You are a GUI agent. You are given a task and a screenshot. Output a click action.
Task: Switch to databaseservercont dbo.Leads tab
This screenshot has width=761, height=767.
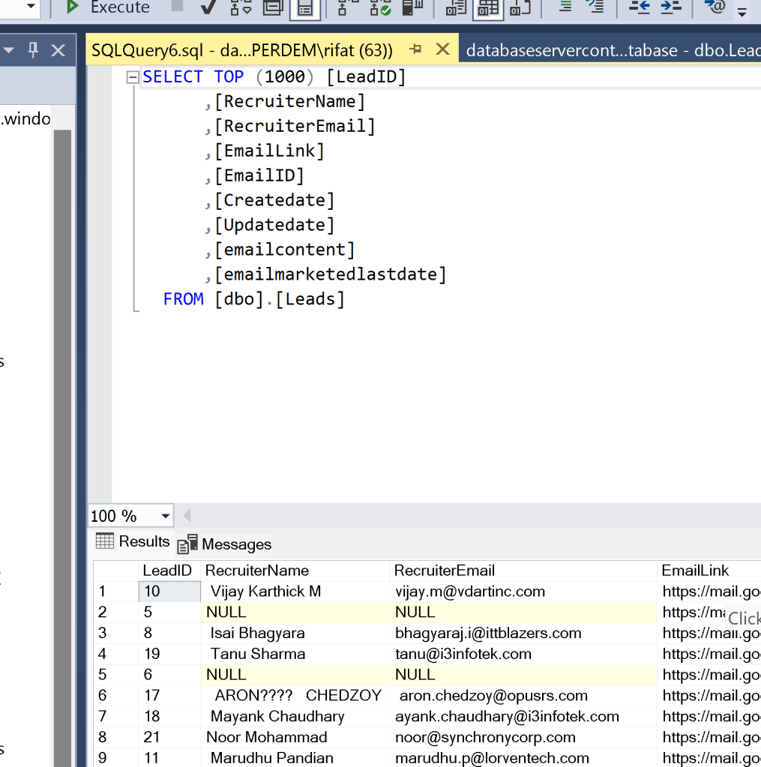611,50
